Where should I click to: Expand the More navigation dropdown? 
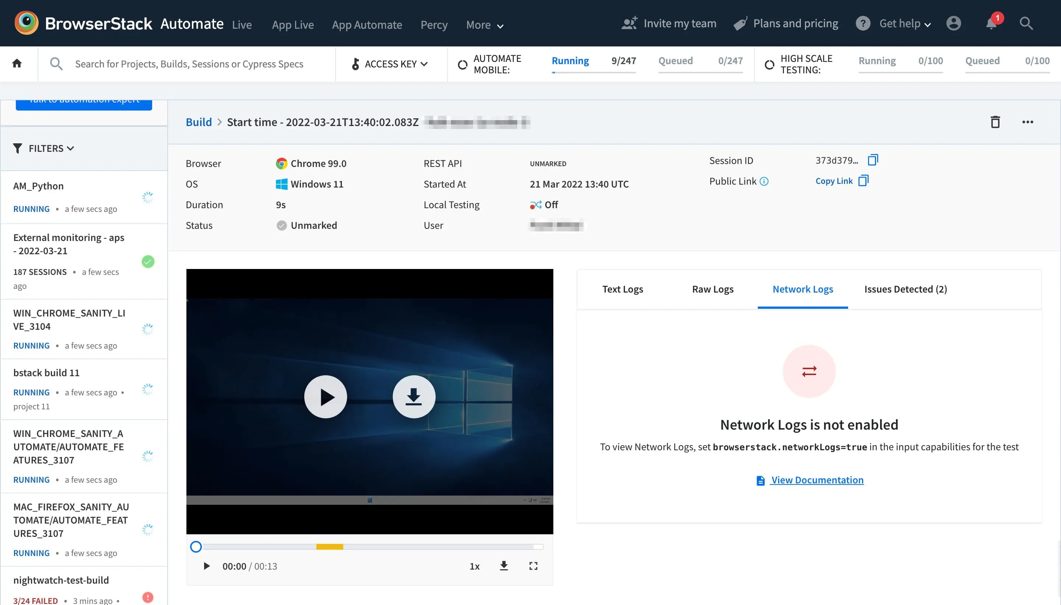pos(484,24)
